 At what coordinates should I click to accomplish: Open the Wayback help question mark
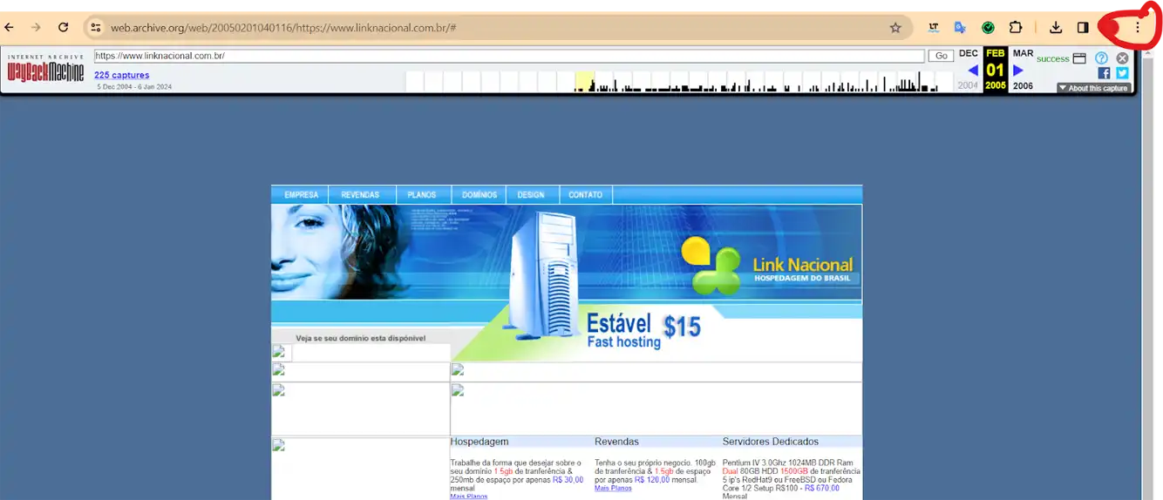tap(1101, 58)
